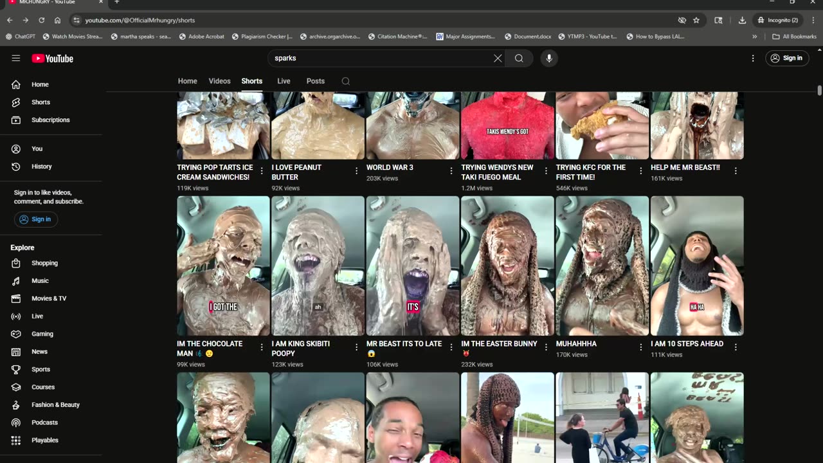823x463 pixels.
Task: Open options for TRYING KFC short
Action: click(640, 171)
